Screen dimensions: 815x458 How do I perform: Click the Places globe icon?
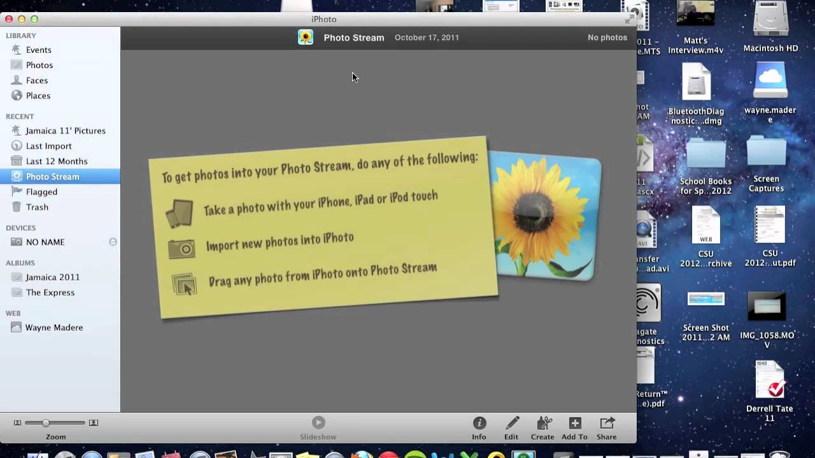click(17, 95)
